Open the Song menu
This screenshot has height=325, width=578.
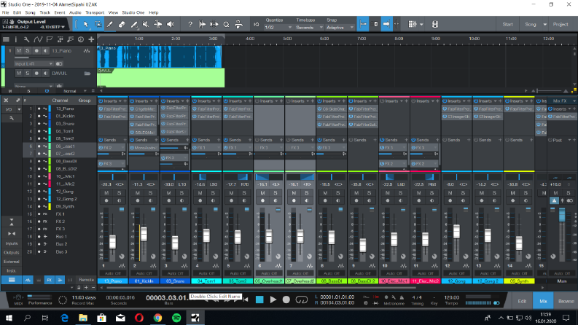30,12
